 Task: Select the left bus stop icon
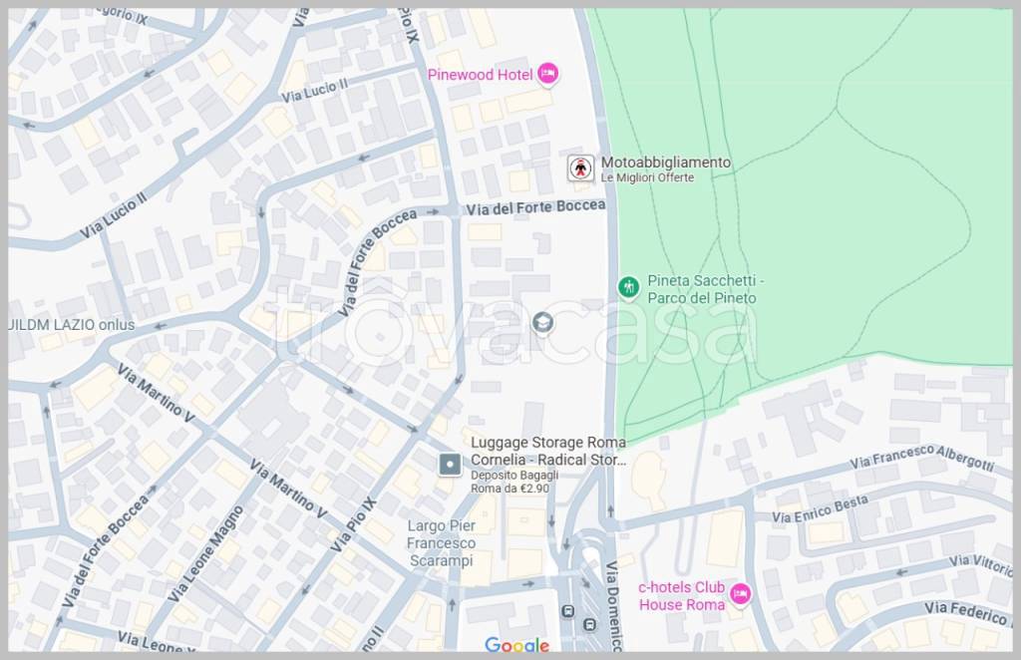click(567, 611)
